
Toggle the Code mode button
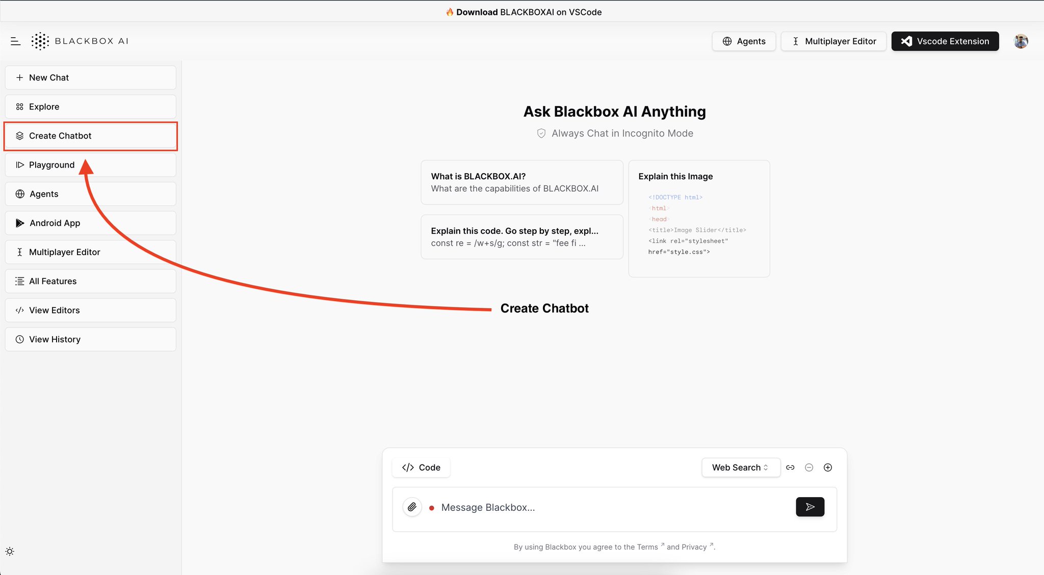[x=421, y=468]
